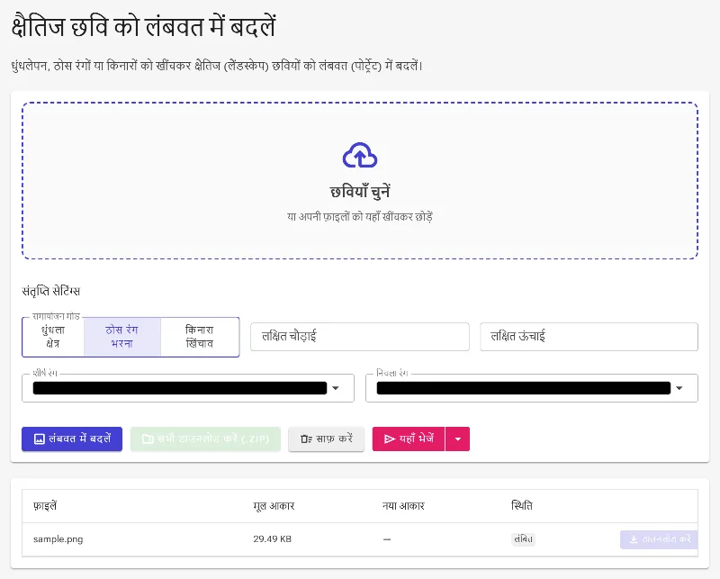
Task: Click the cloud upload icon
Action: 360,155
